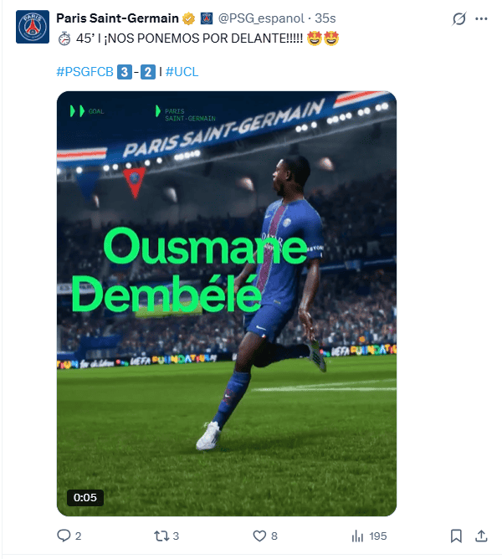View post analytics bar chart icon
The image size is (502, 559).
click(x=357, y=536)
